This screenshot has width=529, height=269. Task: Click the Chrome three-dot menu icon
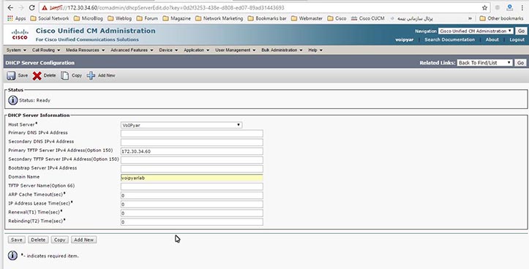pyautogui.click(x=522, y=7)
